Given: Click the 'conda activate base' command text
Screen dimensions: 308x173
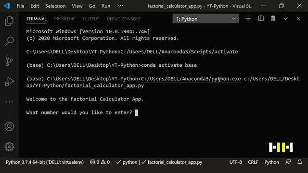Looking at the screenshot, I should coord(169,65).
